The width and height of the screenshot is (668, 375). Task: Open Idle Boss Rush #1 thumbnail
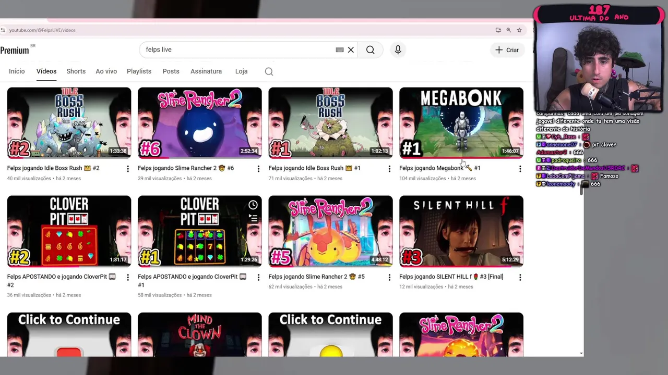(x=330, y=122)
